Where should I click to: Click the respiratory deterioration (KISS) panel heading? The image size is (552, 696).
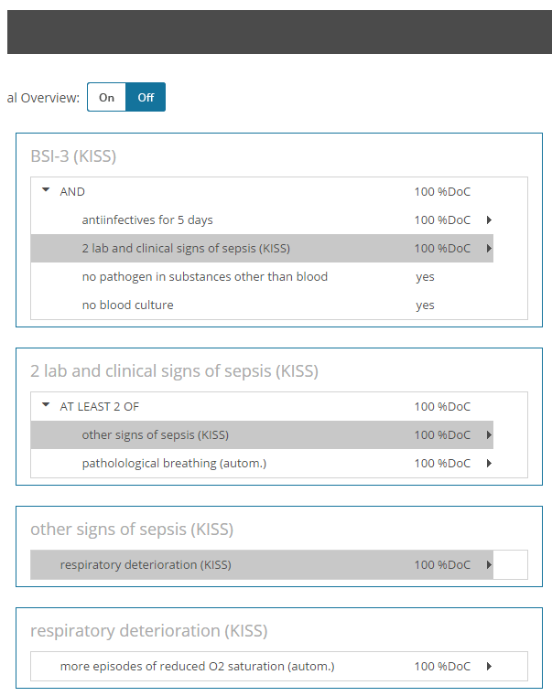pos(149,631)
